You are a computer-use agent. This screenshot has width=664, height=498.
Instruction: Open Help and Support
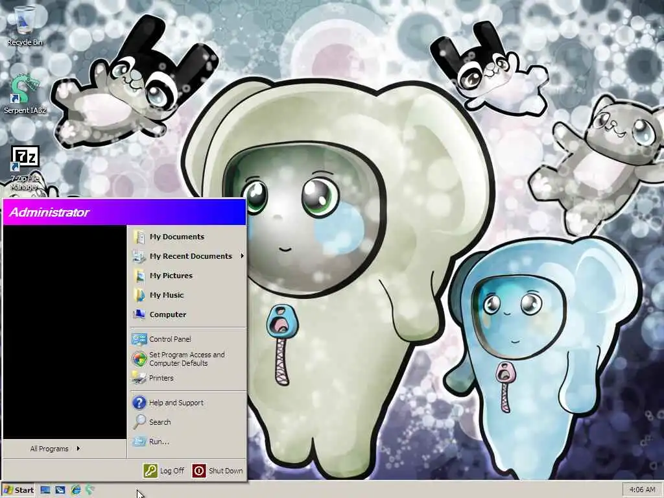point(187,403)
